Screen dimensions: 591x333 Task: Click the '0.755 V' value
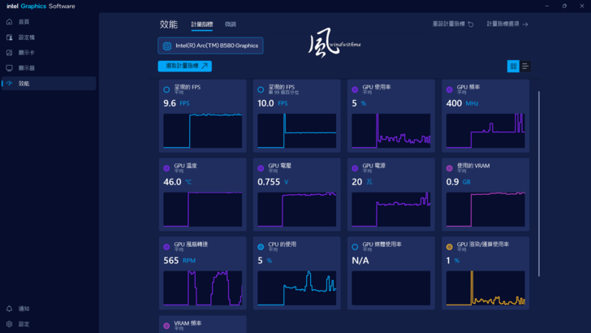(x=273, y=182)
